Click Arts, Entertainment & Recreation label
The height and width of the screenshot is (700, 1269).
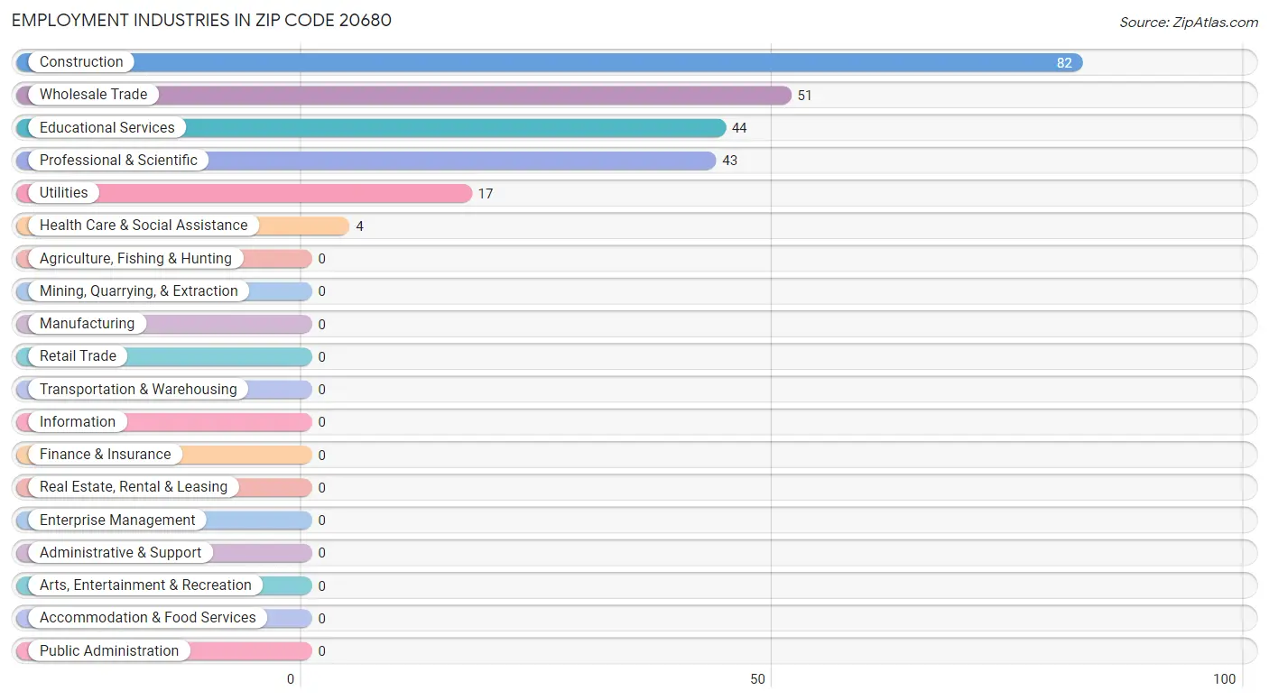click(145, 585)
